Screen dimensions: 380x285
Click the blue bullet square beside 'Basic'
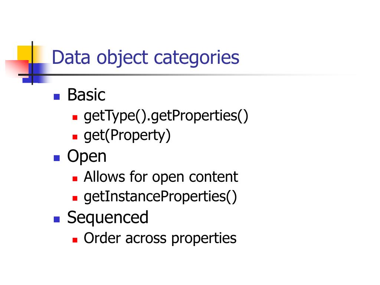pyautogui.click(x=57, y=97)
